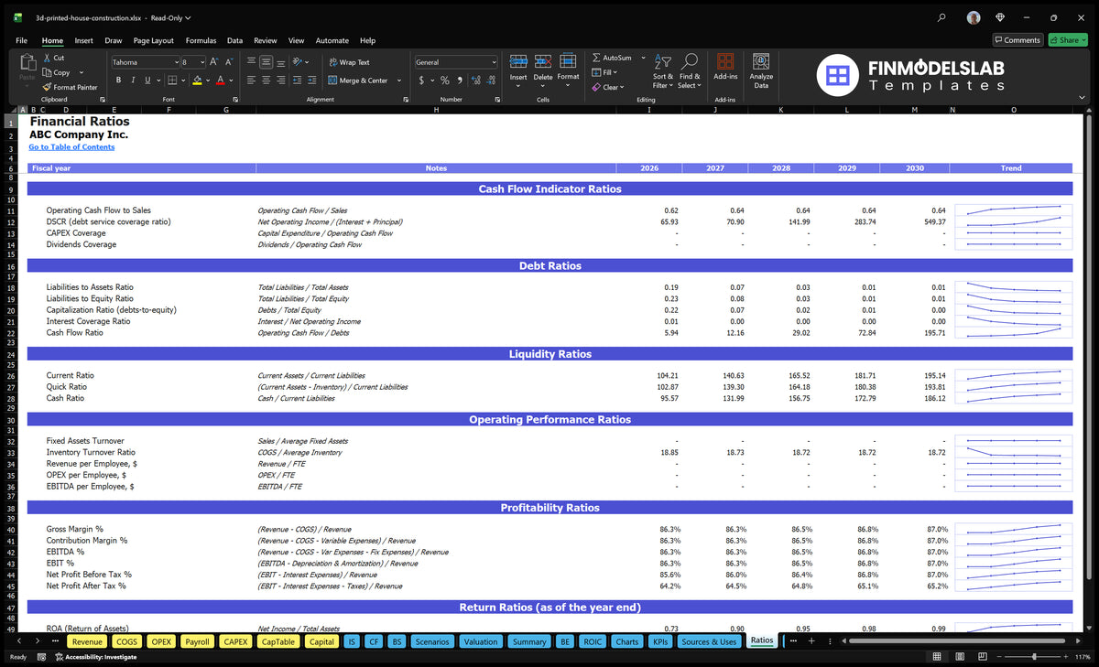Toggle Italic text formatting

tap(134, 81)
